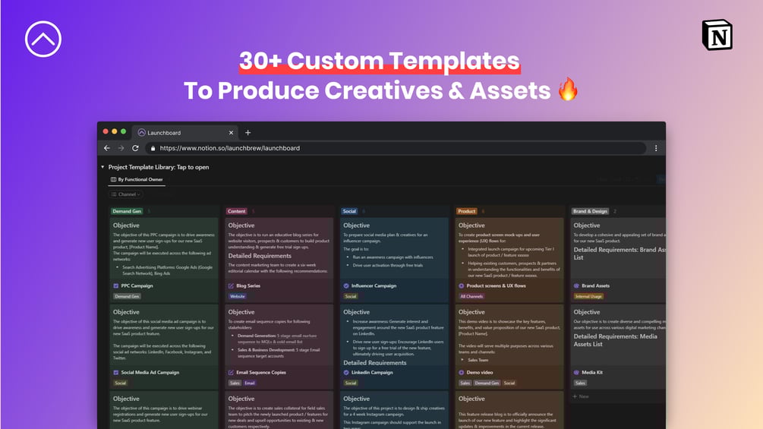The image size is (763, 429).
Task: Click the All Channels tag on Product screens card
Action: pos(471,296)
